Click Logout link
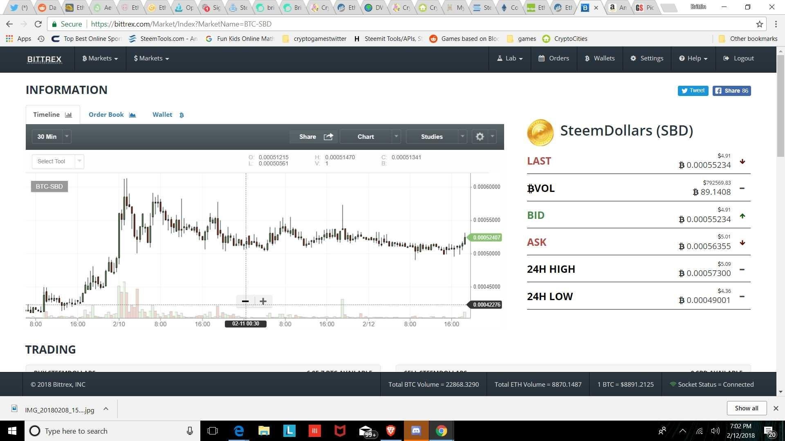The height and width of the screenshot is (441, 785). tap(739, 58)
